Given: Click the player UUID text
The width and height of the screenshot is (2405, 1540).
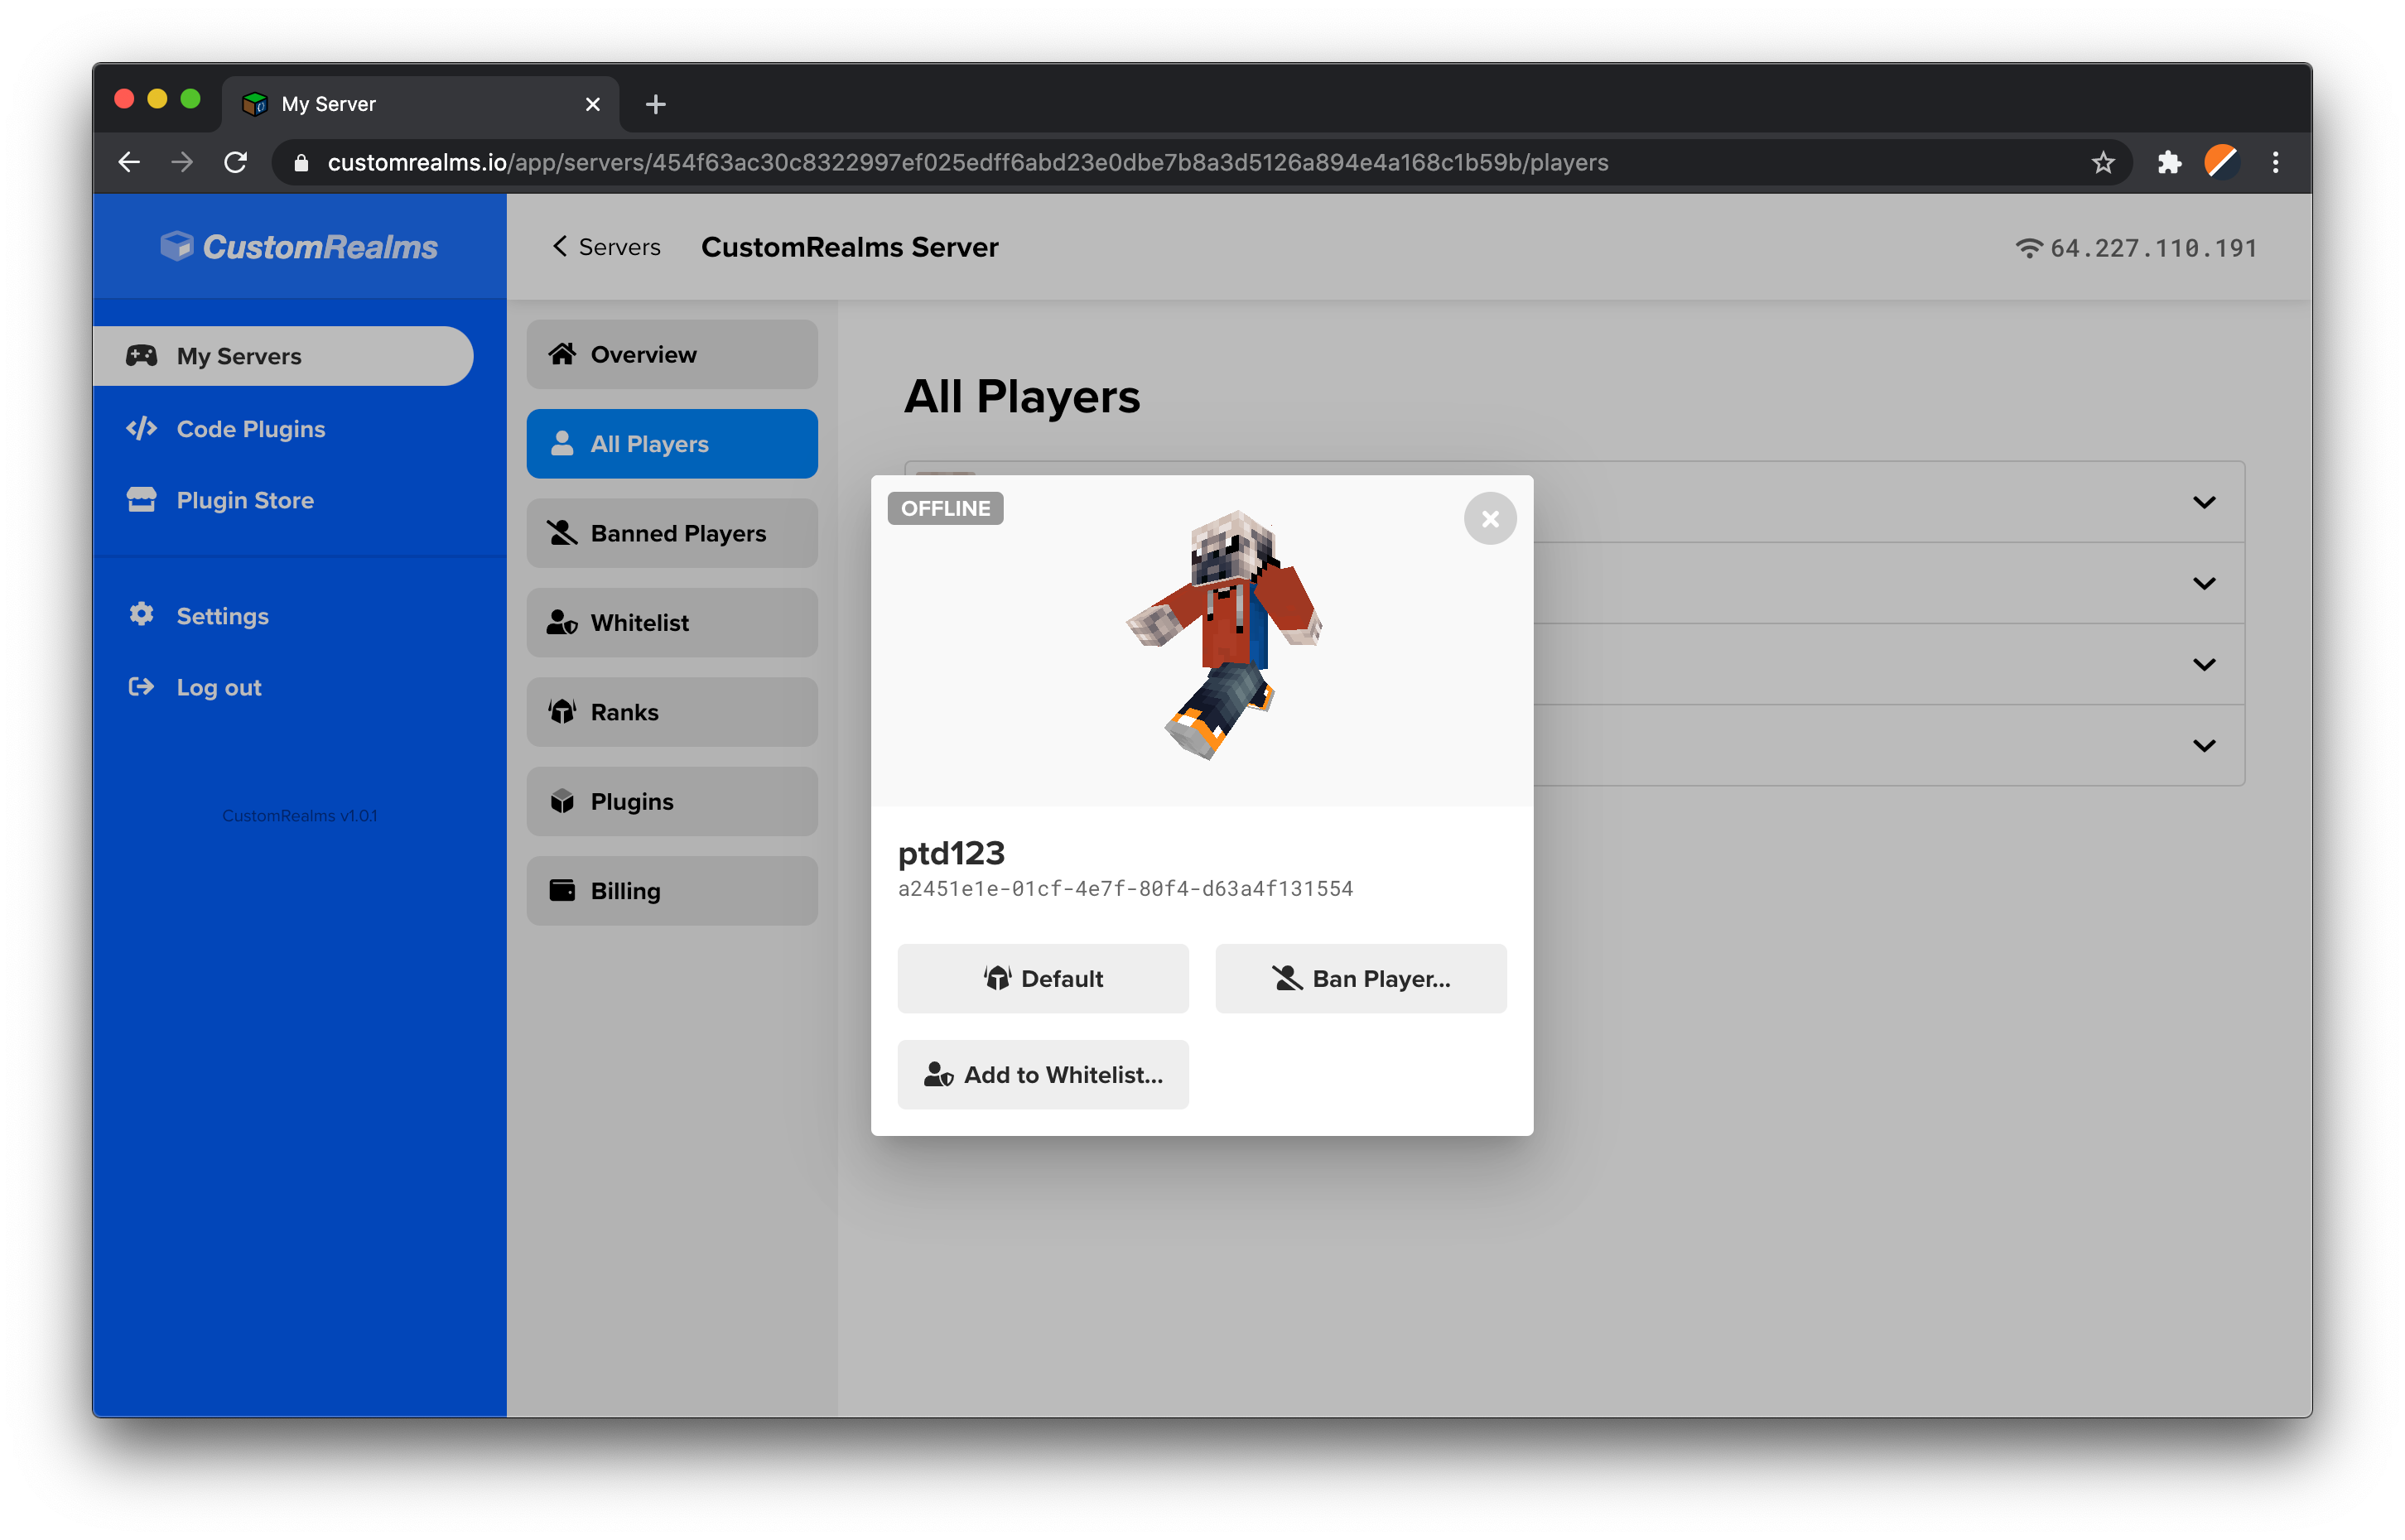Looking at the screenshot, I should point(1125,889).
